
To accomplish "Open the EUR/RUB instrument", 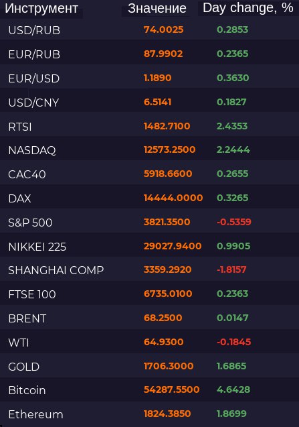I will (34, 54).
